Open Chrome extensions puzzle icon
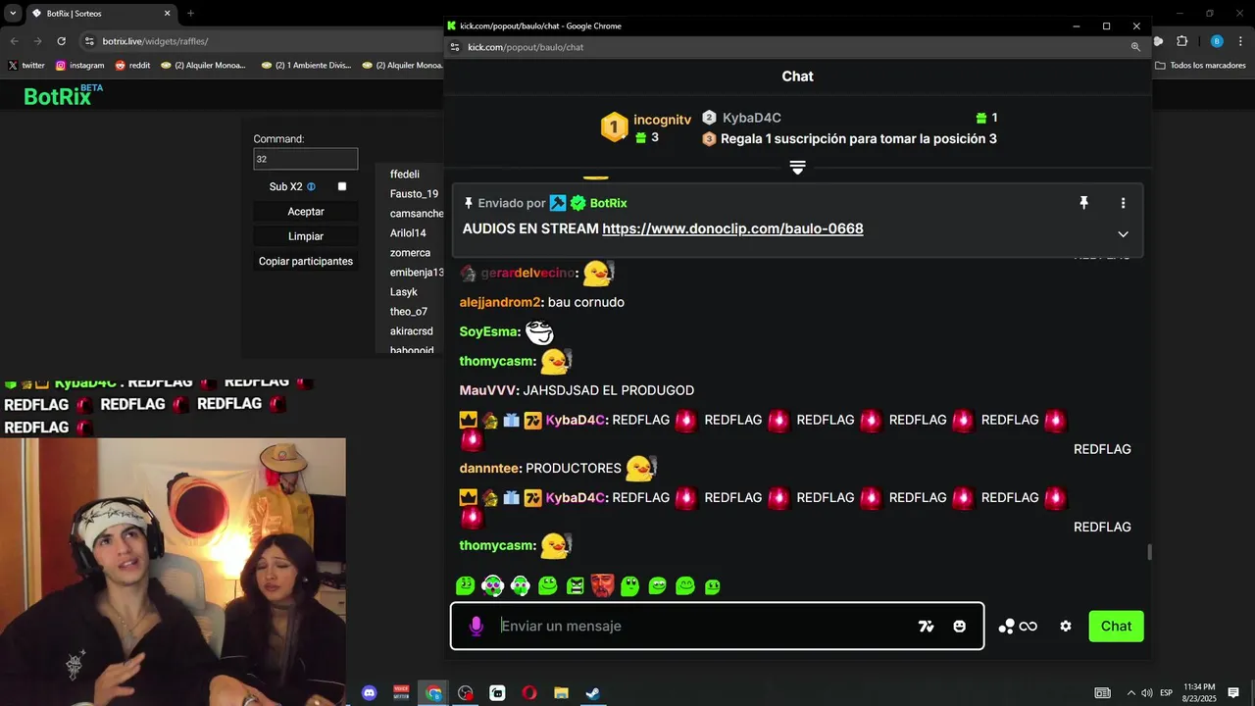Viewport: 1255px width, 706px height. [x=1181, y=41]
